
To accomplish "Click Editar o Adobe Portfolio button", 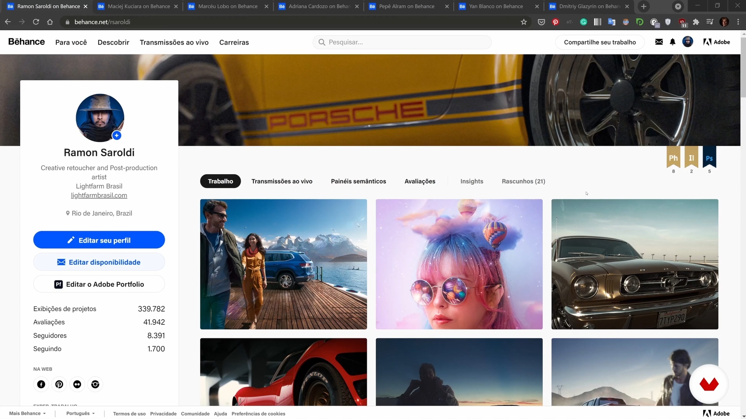I will tap(99, 284).
